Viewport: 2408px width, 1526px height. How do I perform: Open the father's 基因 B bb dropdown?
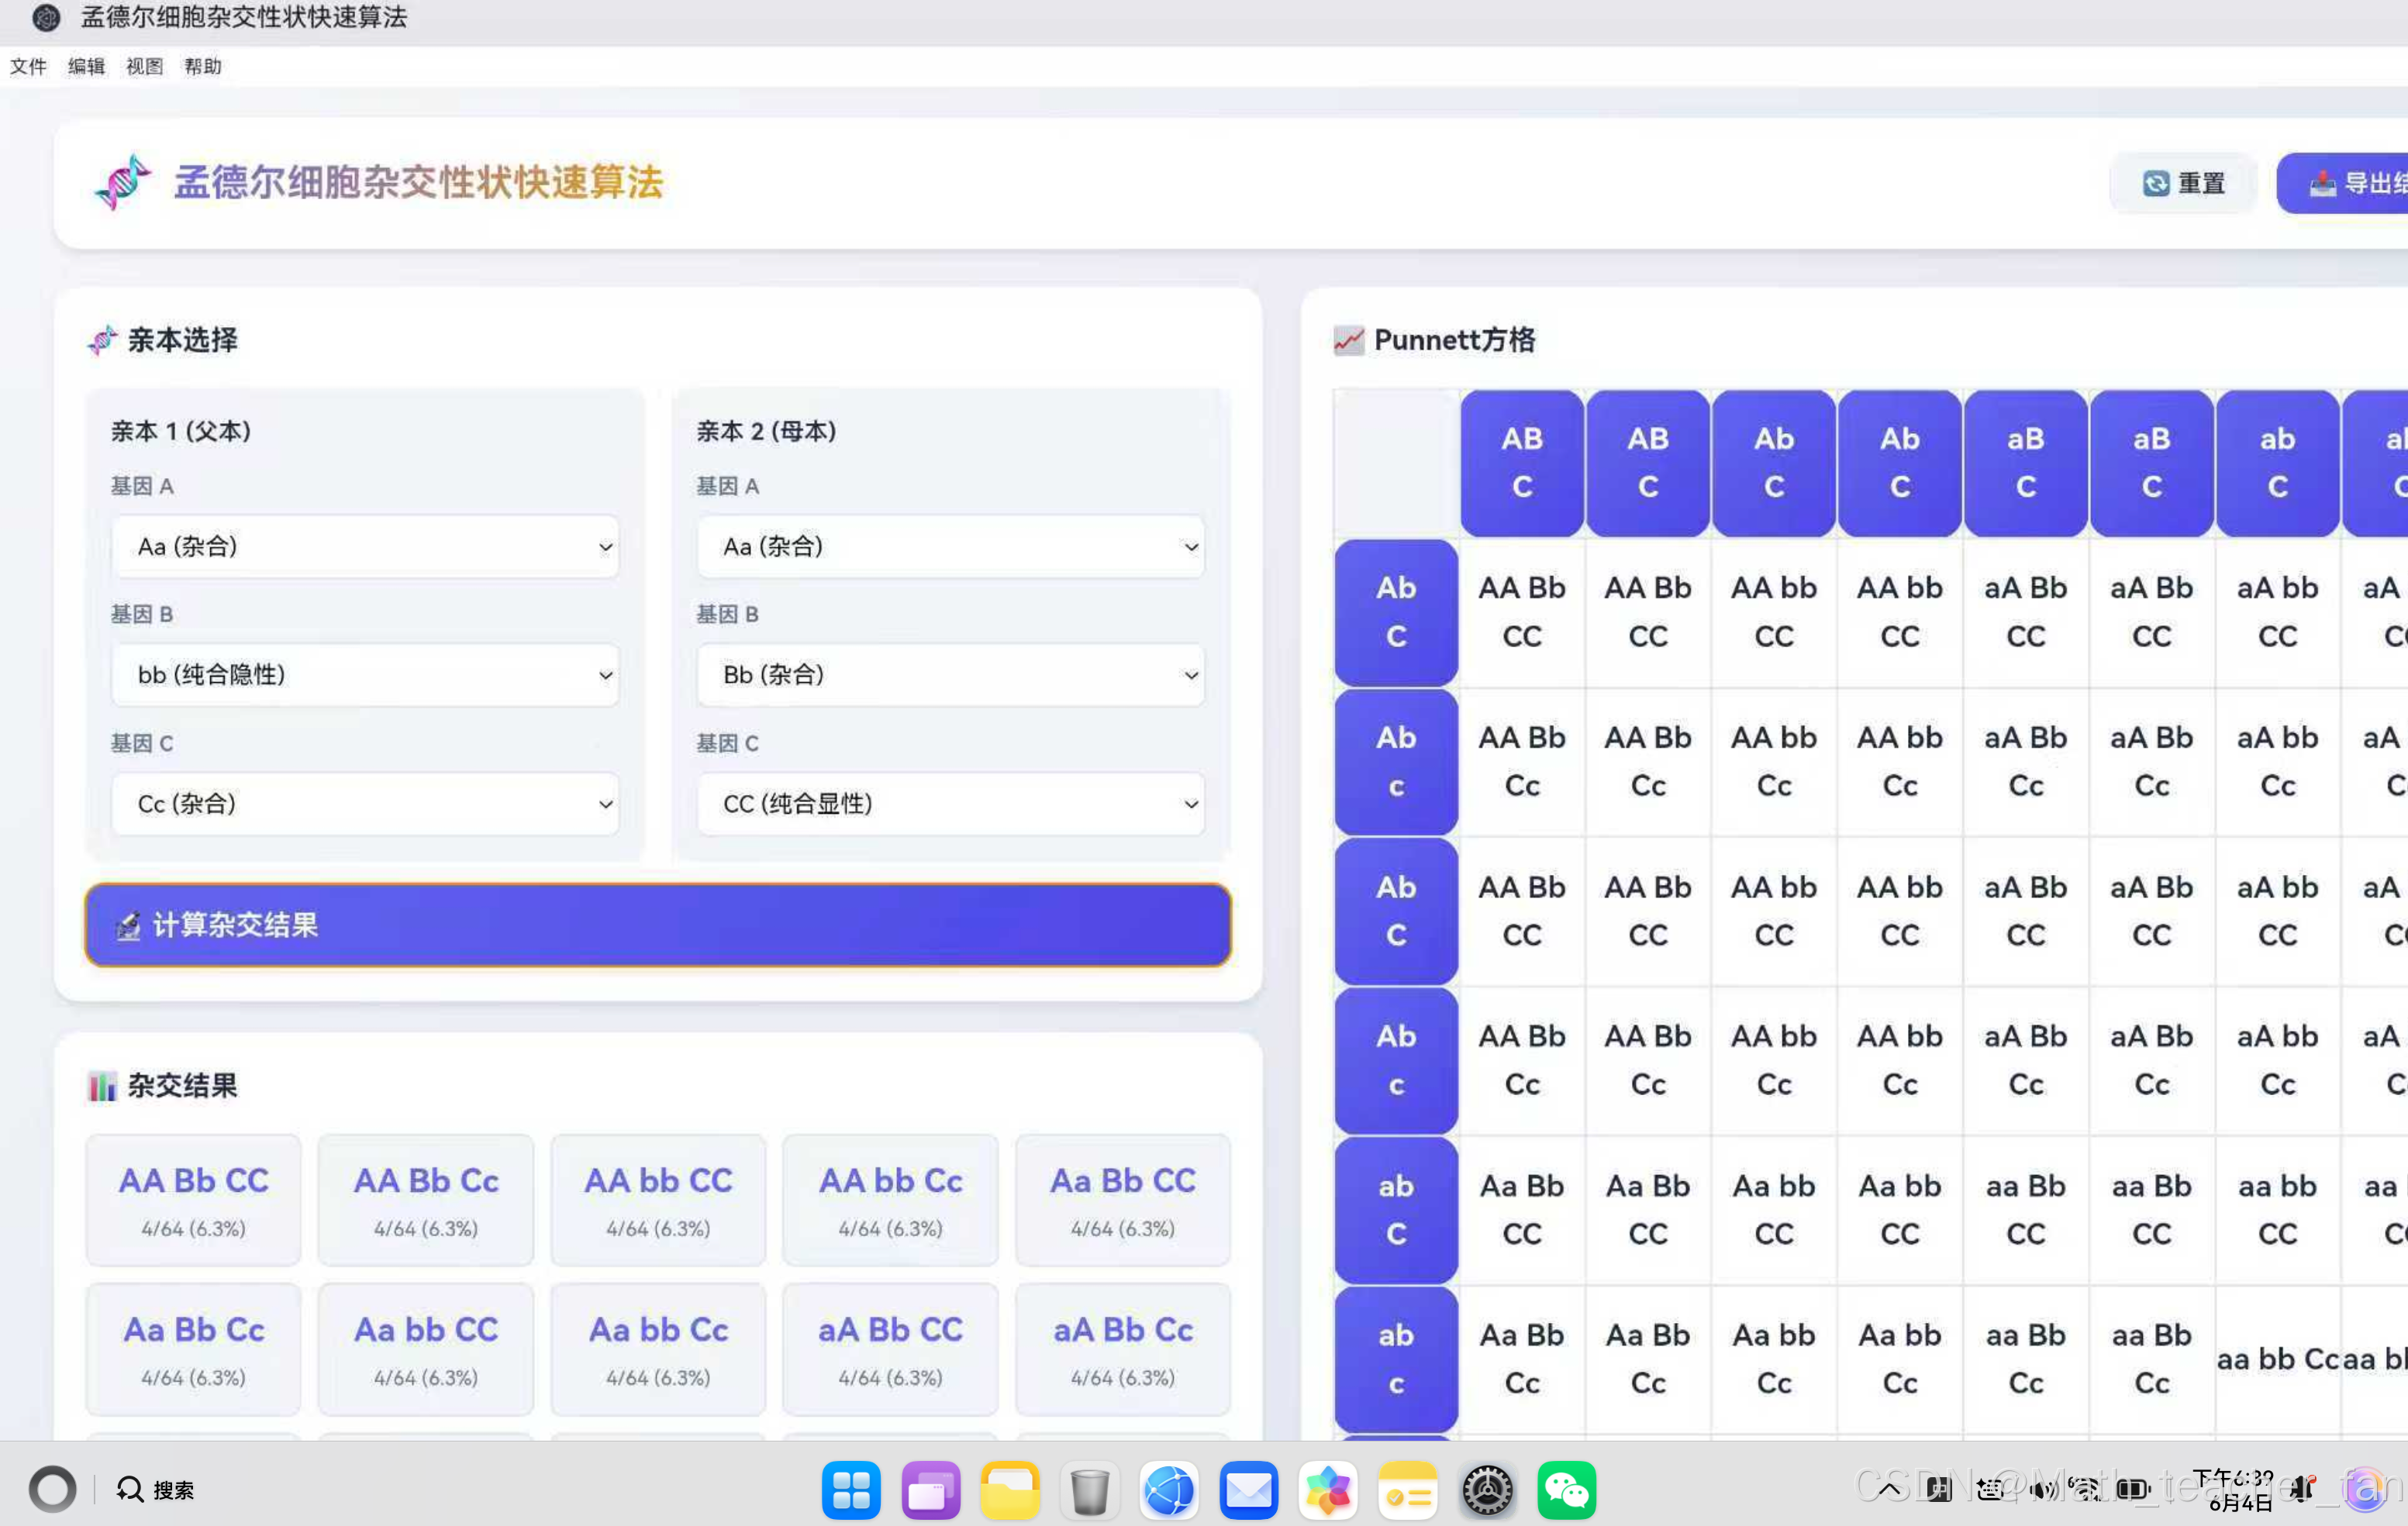click(x=365, y=676)
